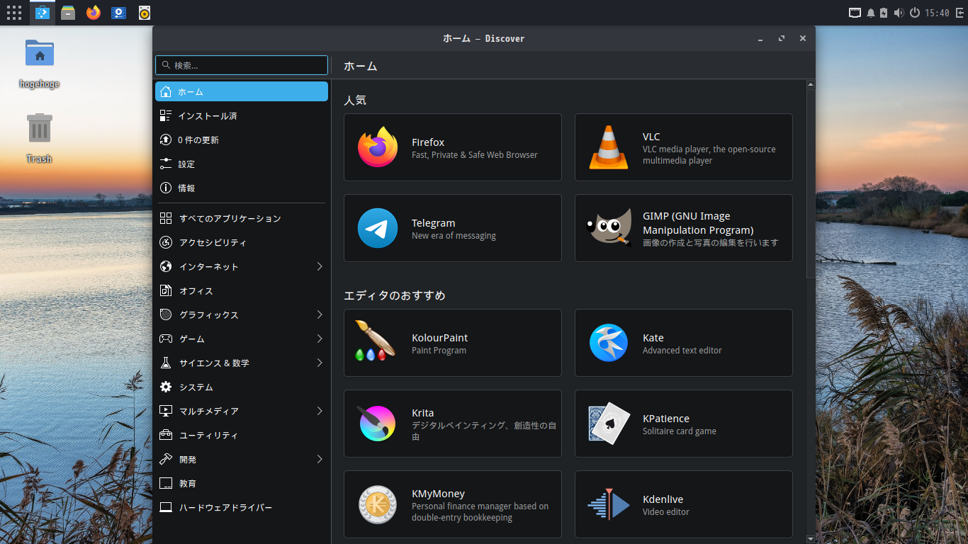
Task: Open the ハードウェアドライバー category
Action: [x=242, y=507]
